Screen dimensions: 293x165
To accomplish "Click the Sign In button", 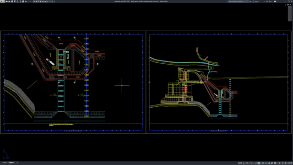I will [255, 1].
